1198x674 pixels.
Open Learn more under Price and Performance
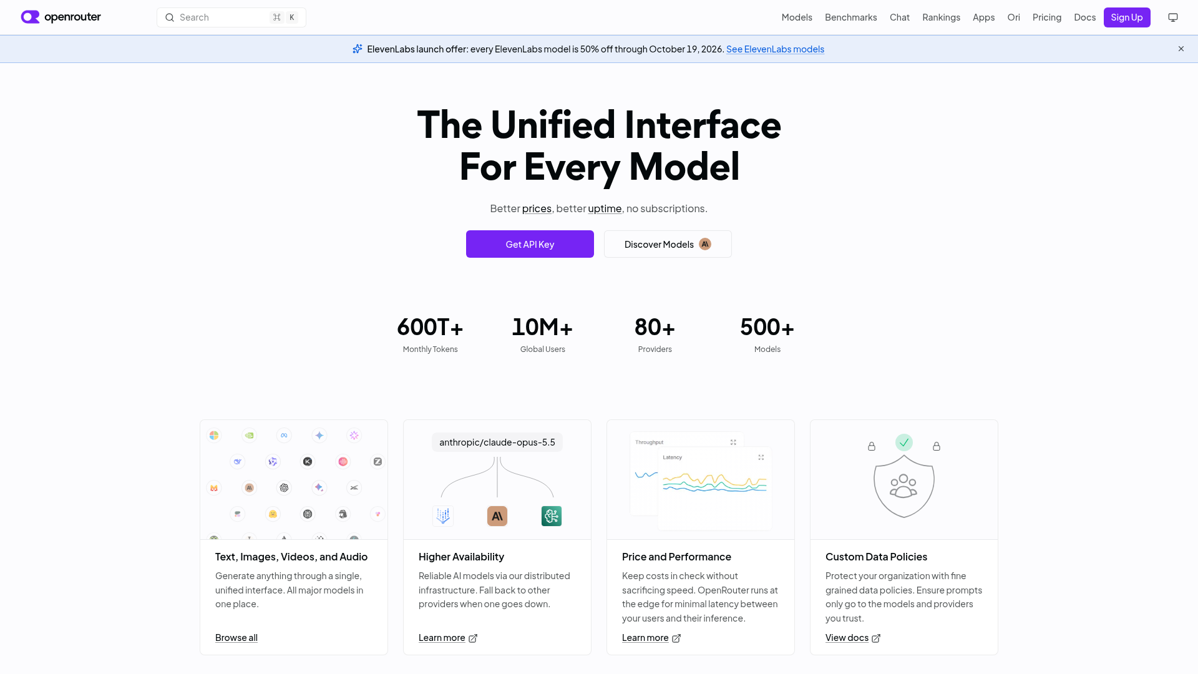(x=651, y=638)
